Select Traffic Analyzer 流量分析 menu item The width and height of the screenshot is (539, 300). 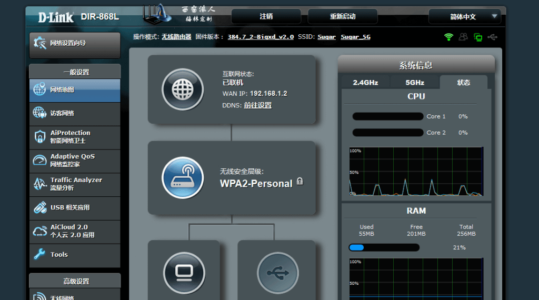pyautogui.click(x=75, y=184)
